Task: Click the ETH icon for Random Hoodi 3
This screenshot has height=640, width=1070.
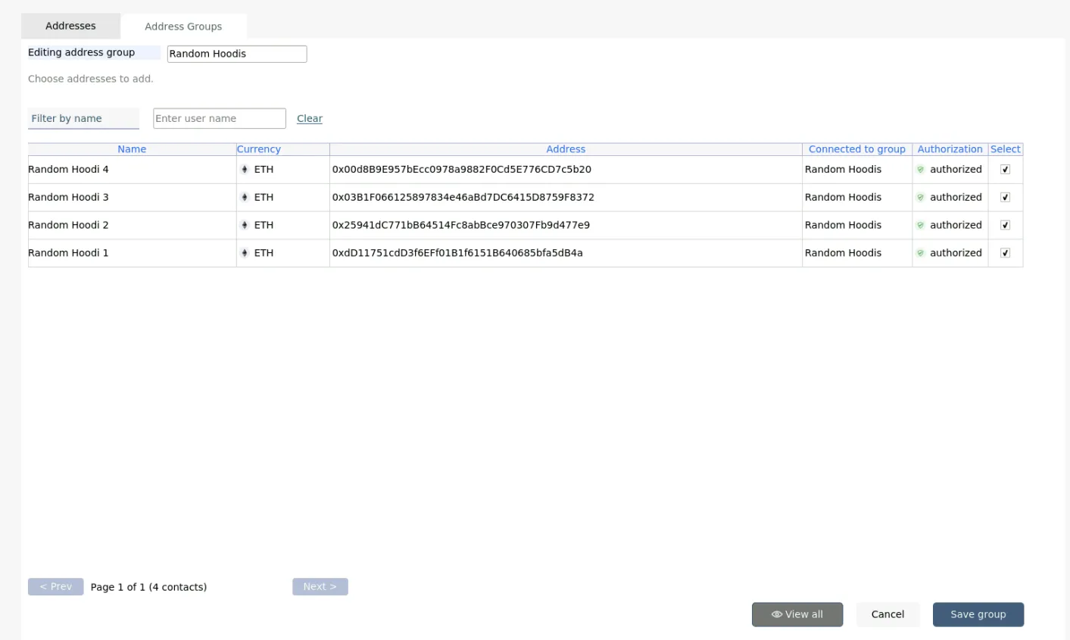Action: [x=245, y=198]
